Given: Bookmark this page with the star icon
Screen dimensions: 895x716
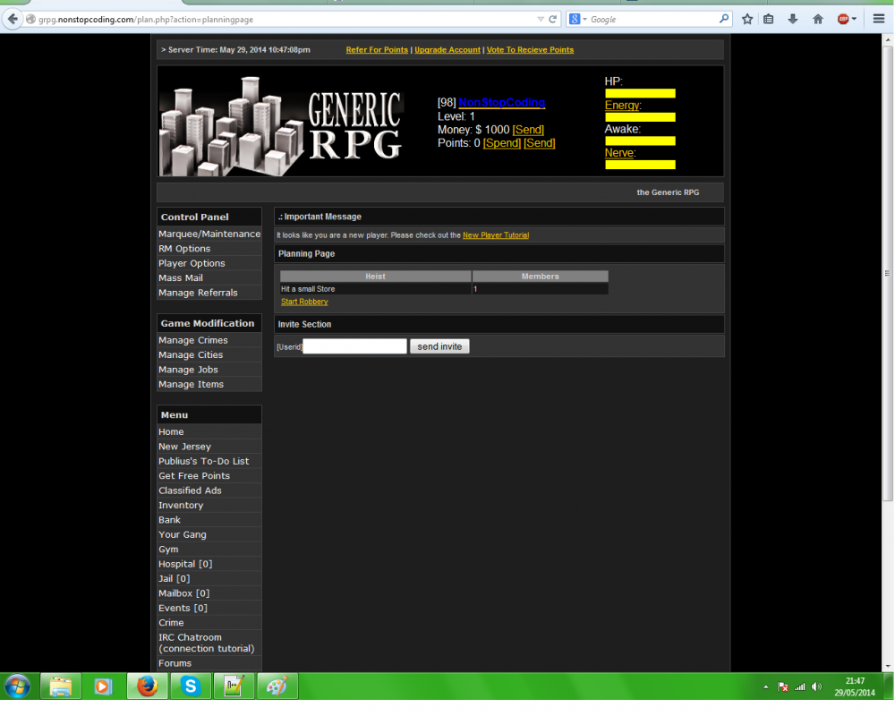Looking at the screenshot, I should pyautogui.click(x=747, y=19).
